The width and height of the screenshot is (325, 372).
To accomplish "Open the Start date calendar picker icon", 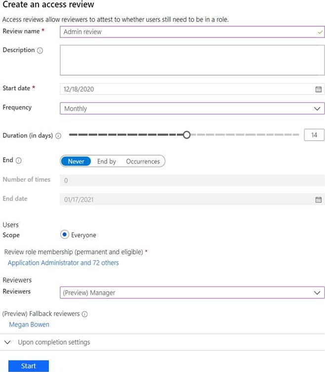I will click(318, 89).
